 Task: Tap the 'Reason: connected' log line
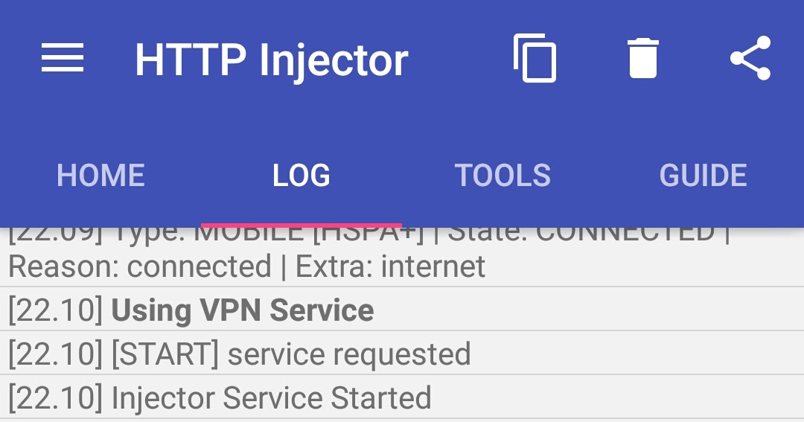[x=140, y=266]
